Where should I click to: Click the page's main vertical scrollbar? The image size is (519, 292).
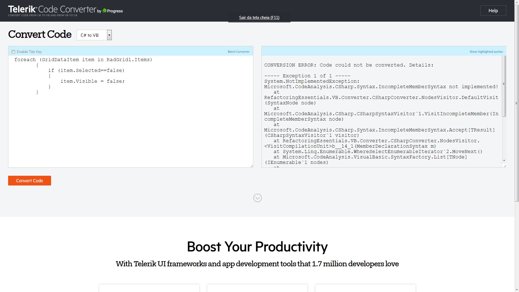(x=517, y=103)
